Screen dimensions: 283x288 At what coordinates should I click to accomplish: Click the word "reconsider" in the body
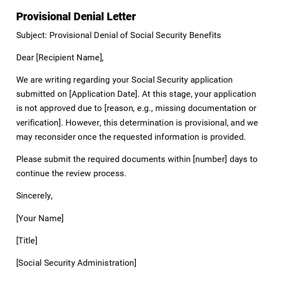(55, 137)
